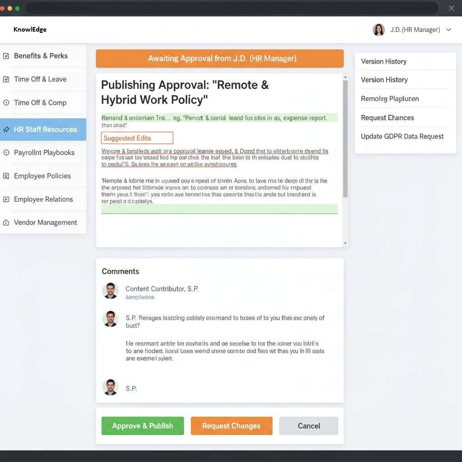Click the Content Contributor S.P. avatar
This screenshot has width=462, height=462.
(x=110, y=291)
